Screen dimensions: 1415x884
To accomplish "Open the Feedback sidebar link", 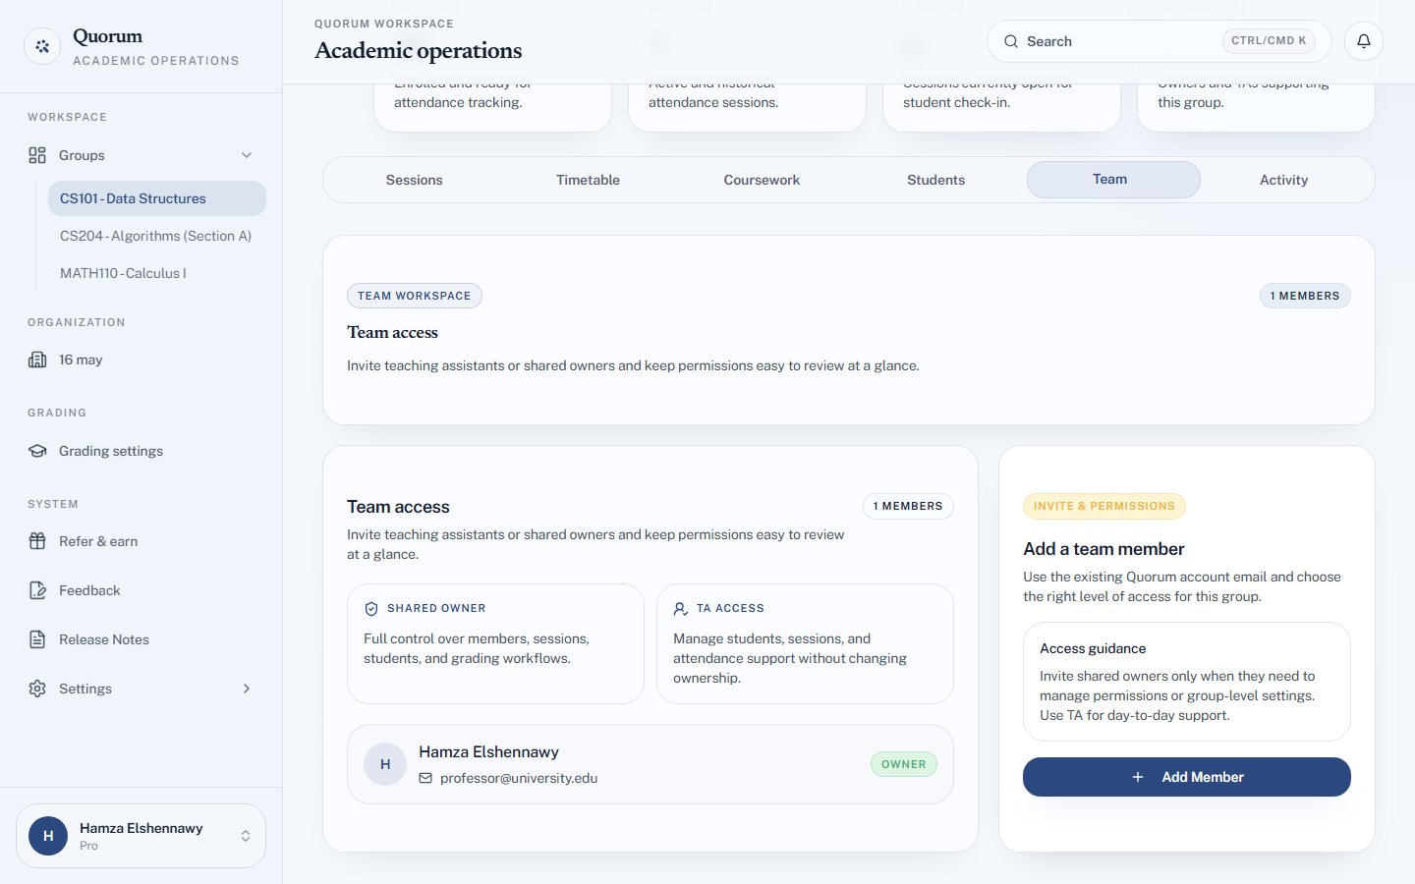I will (x=141, y=590).
